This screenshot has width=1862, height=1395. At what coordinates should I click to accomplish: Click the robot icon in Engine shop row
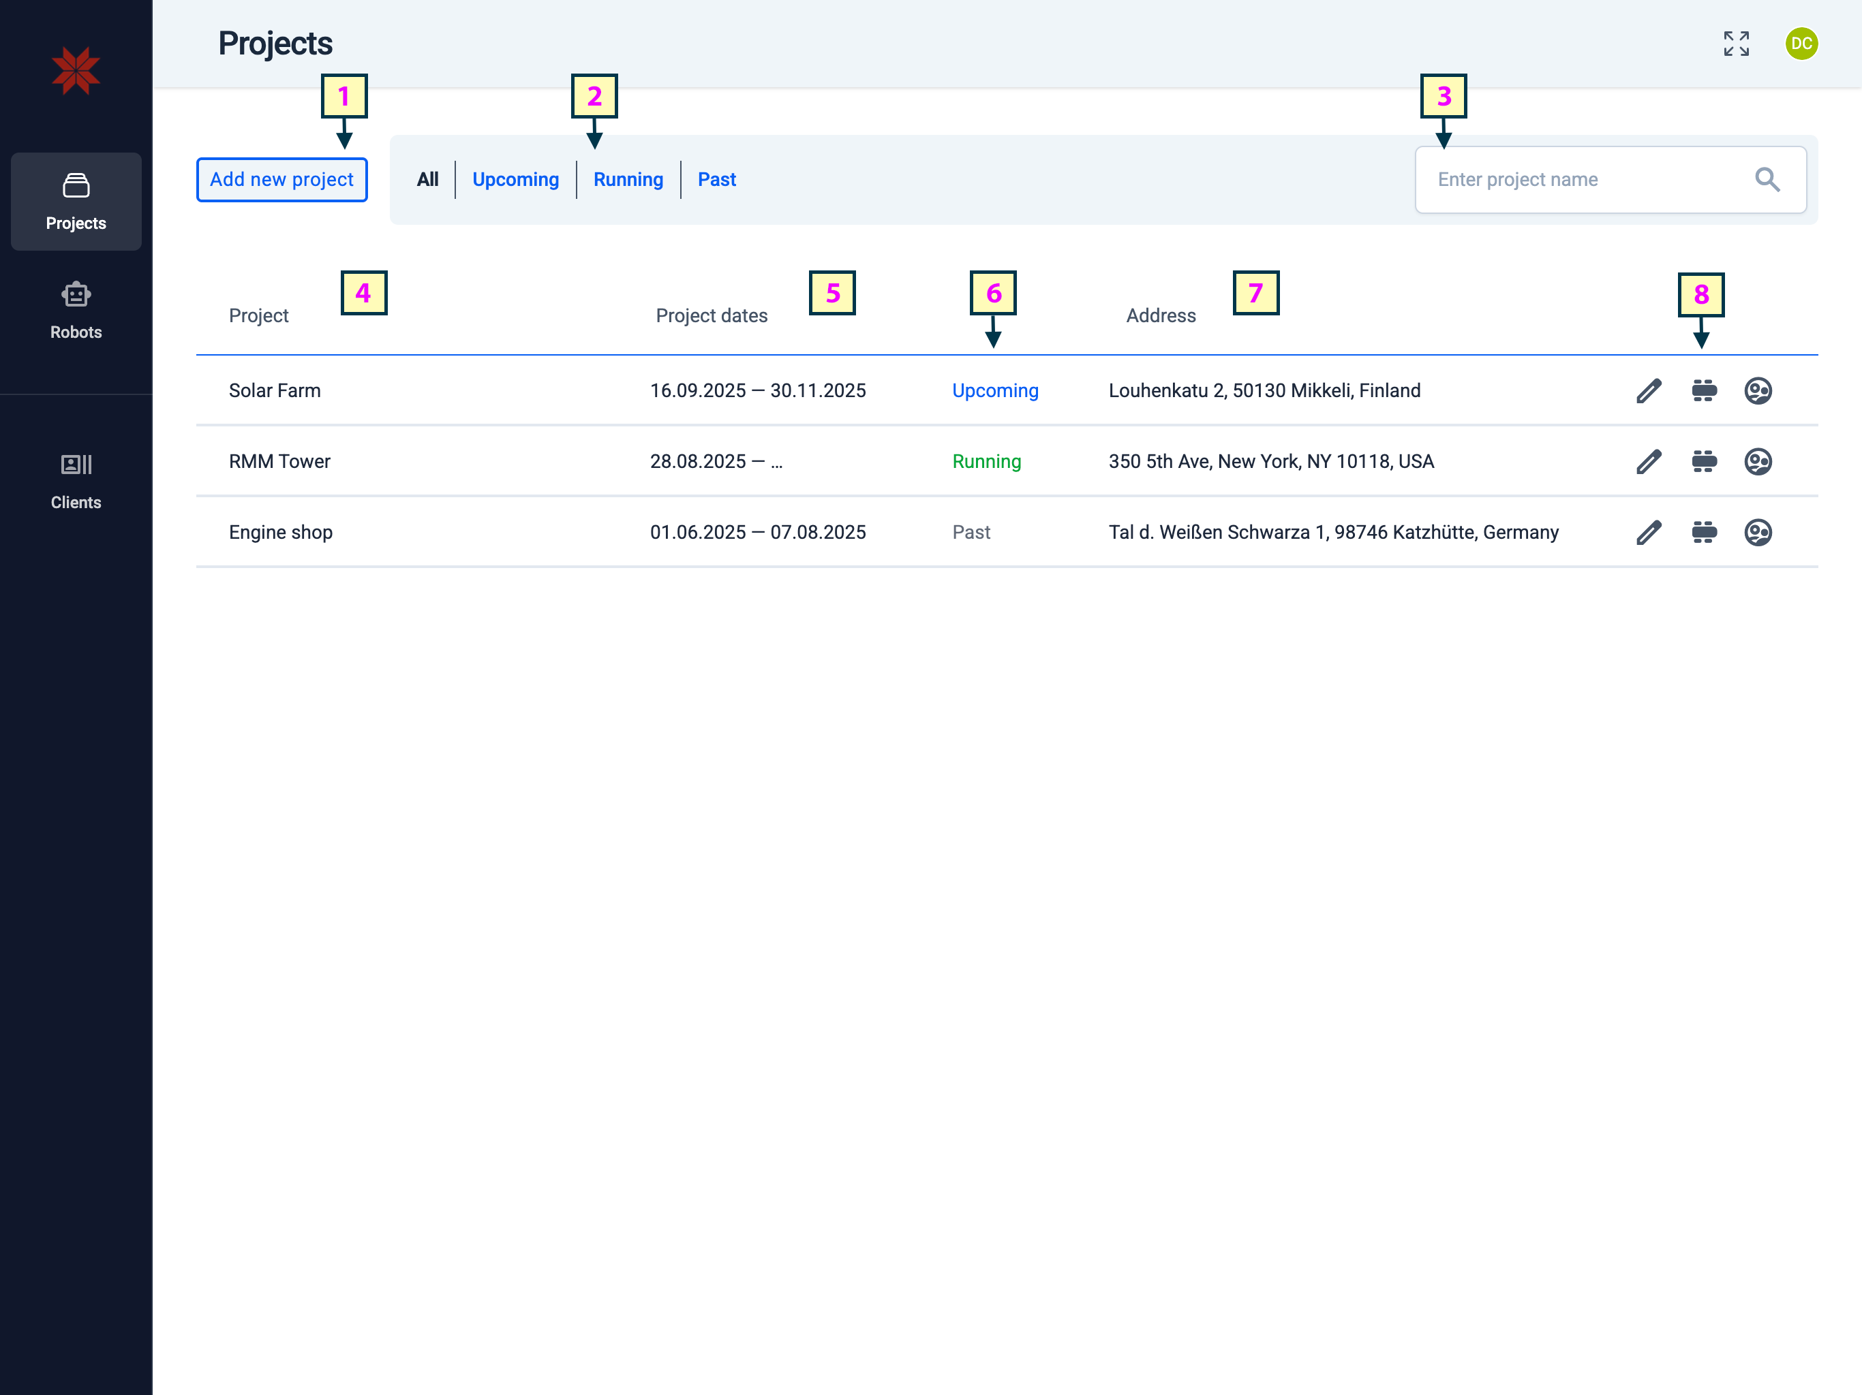coord(1704,532)
